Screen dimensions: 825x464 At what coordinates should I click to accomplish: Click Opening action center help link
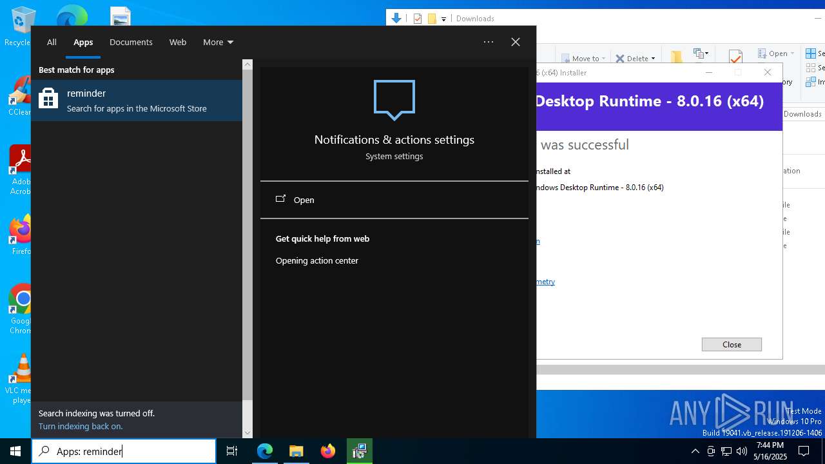[x=317, y=260]
